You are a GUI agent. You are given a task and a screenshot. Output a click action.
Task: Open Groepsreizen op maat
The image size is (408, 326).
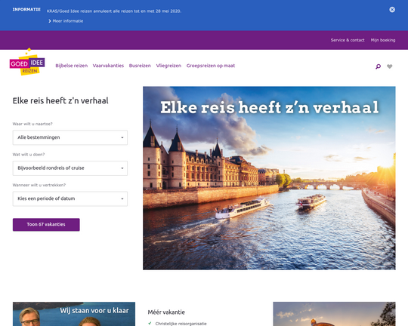tap(211, 66)
